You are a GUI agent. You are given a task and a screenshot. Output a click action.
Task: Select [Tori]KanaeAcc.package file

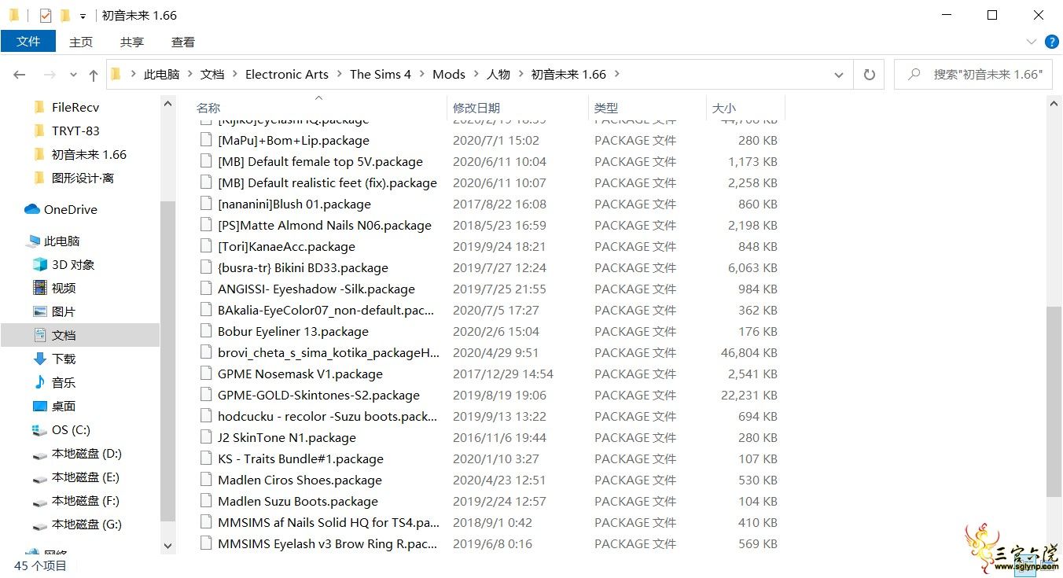[x=286, y=246]
